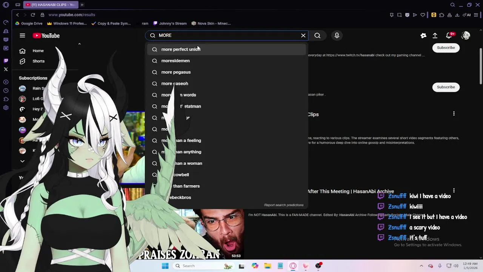Open the Johnny's Stream bookmark
The image size is (483, 272).
pyautogui.click(x=170, y=23)
